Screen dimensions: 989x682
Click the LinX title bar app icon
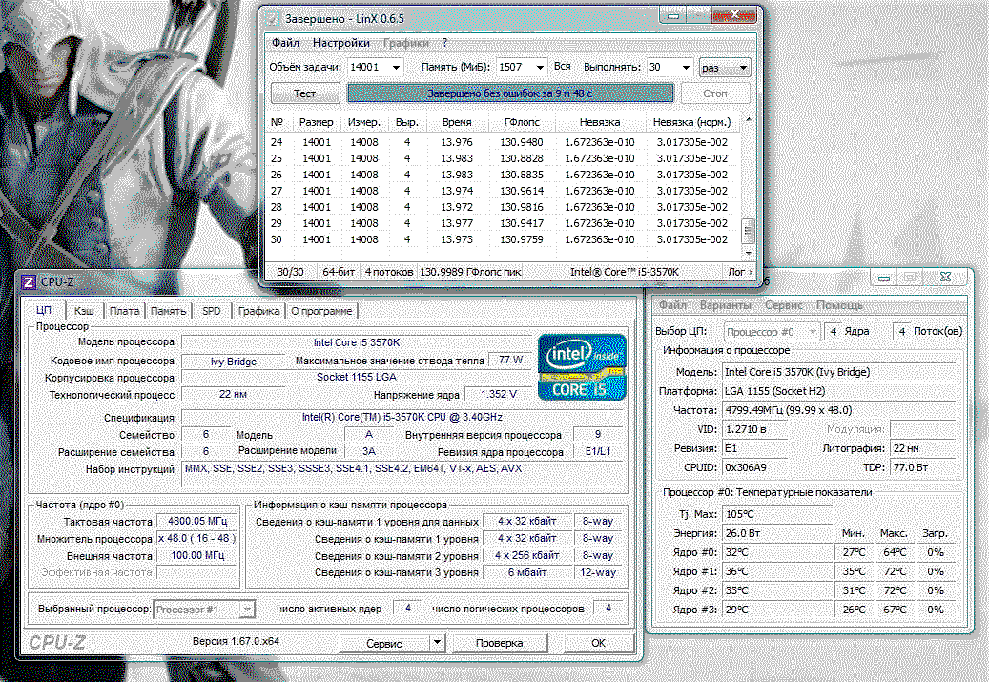(273, 19)
